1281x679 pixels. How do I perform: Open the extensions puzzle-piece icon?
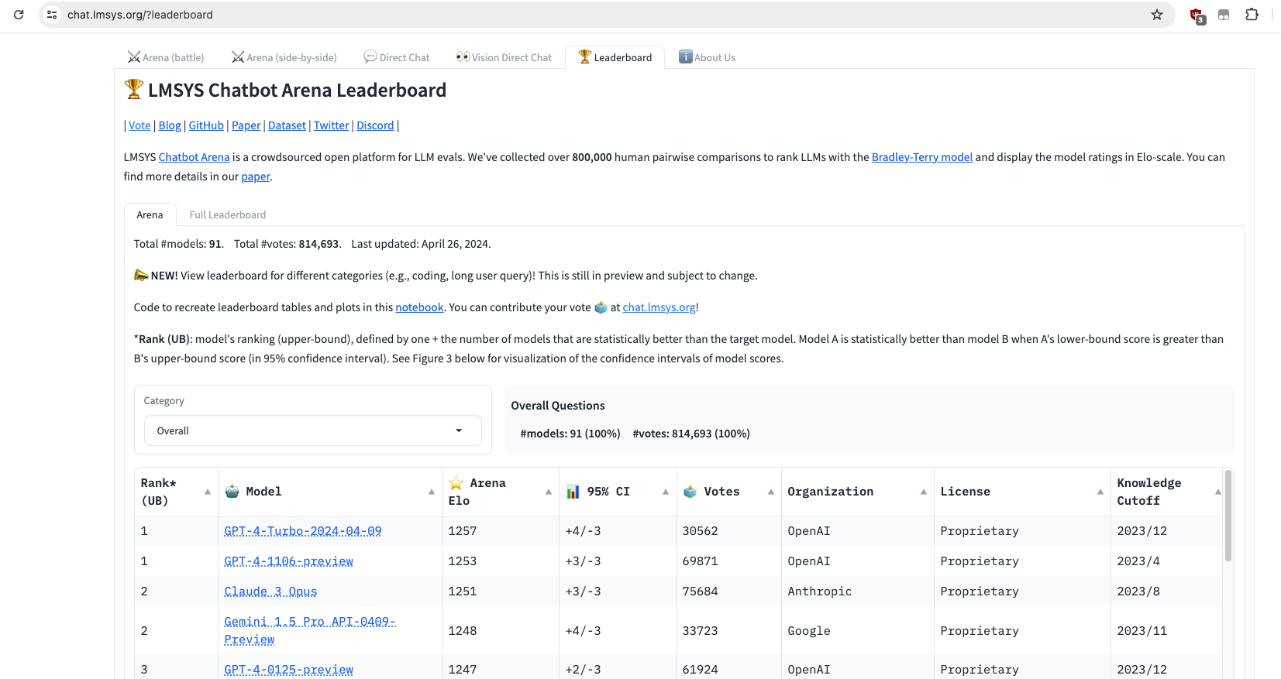[x=1252, y=15]
